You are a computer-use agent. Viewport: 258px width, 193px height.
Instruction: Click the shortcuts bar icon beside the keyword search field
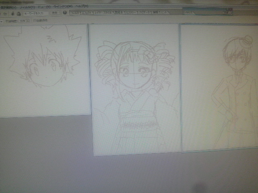pos(19,14)
